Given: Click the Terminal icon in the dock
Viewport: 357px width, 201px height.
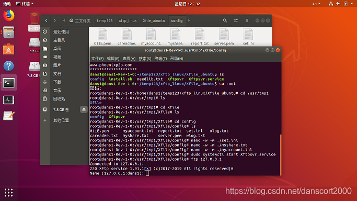Looking at the screenshot, I should 9,83.
